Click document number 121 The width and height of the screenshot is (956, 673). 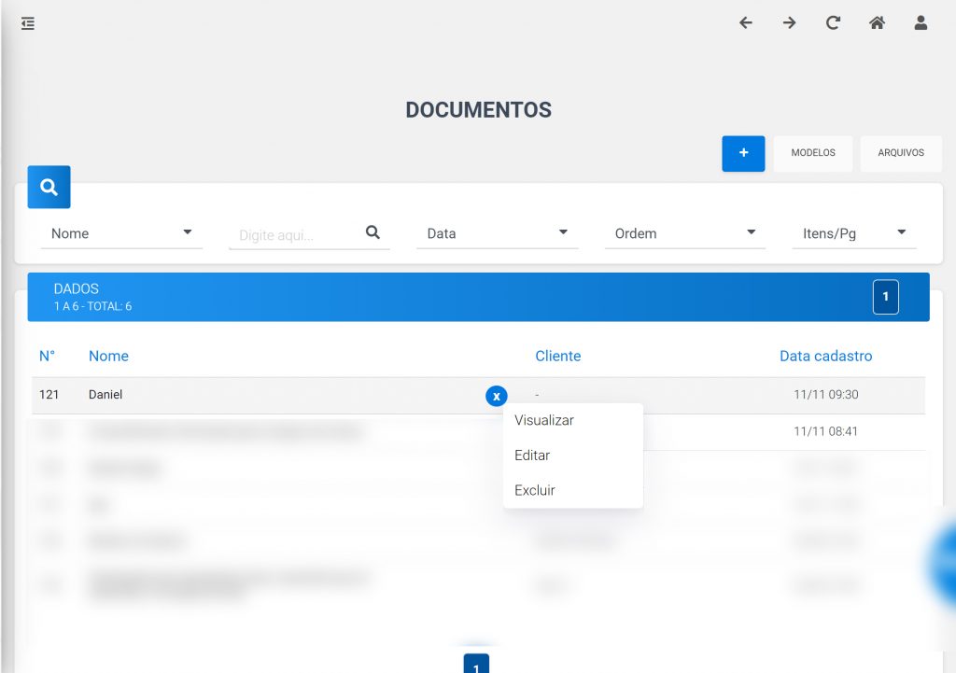49,395
